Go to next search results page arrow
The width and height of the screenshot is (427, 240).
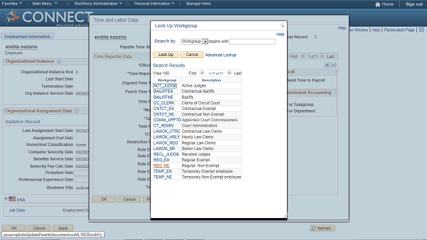(230, 73)
